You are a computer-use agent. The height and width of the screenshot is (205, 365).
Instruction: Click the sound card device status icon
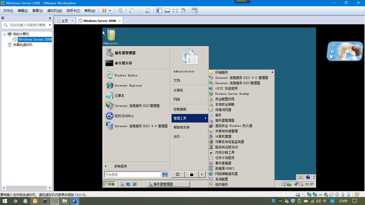point(326,195)
